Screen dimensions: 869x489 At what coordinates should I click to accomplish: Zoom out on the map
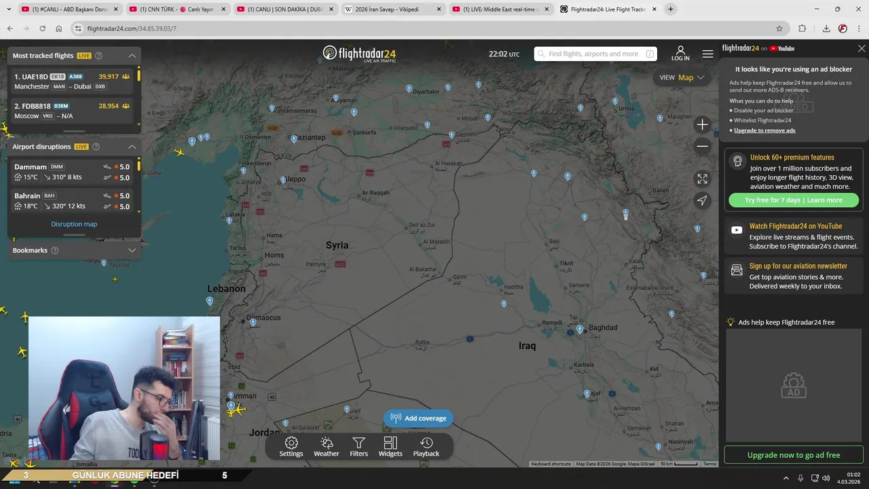pos(702,146)
